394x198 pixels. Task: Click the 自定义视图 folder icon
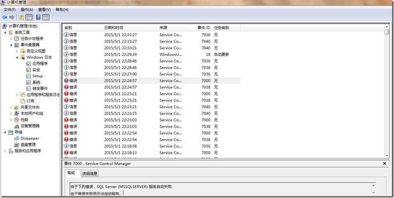click(23, 51)
